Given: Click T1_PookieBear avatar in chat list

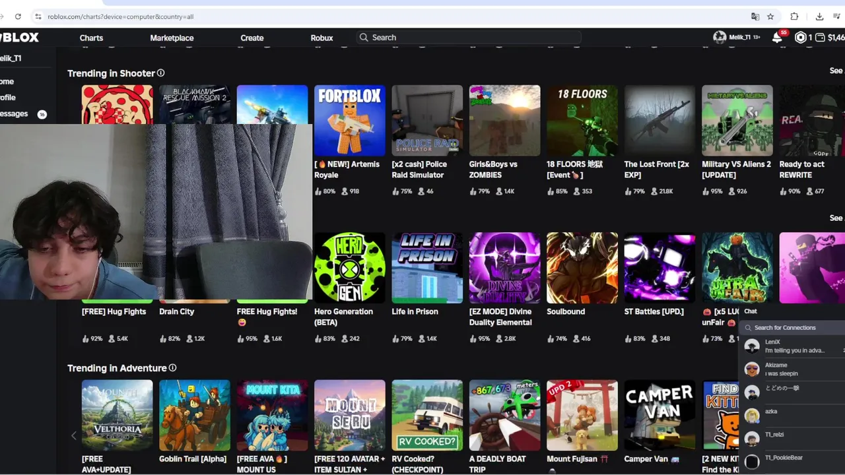Looking at the screenshot, I should click(752, 462).
